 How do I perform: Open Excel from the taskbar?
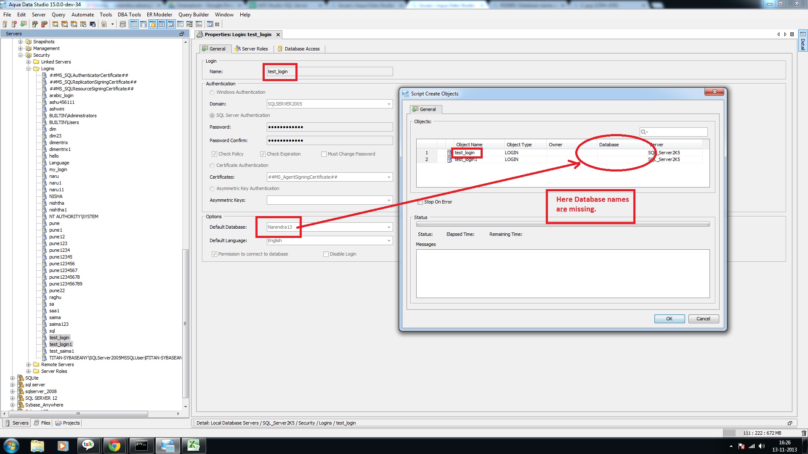pos(193,446)
